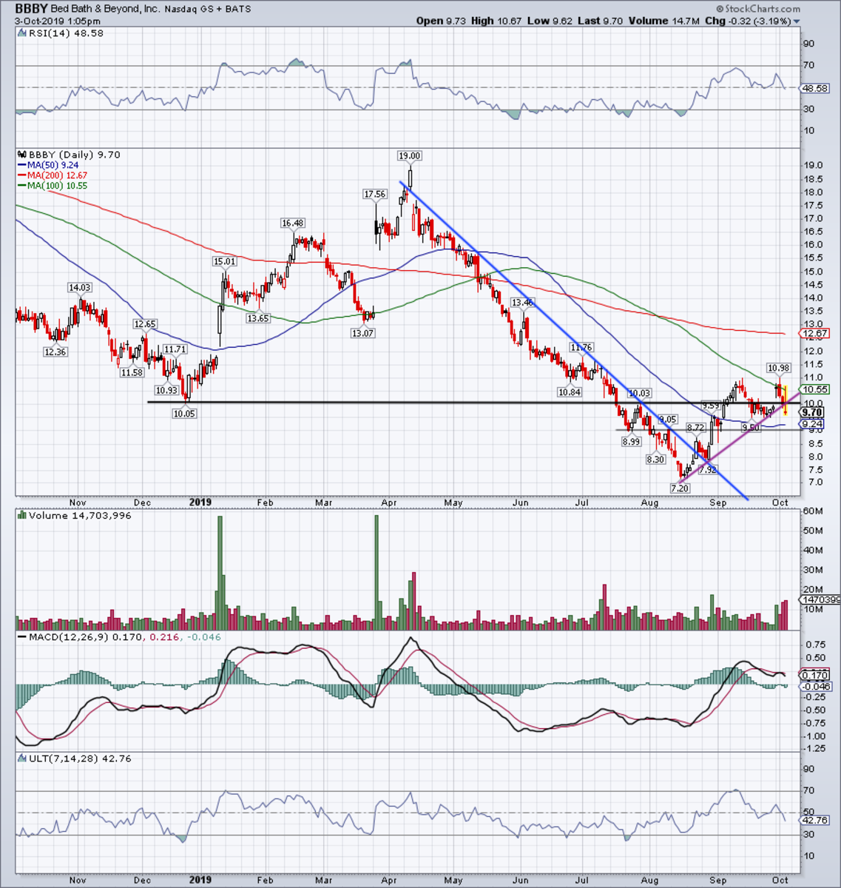The image size is (841, 888).
Task: Click the 14.03 price label
Action: (x=79, y=287)
